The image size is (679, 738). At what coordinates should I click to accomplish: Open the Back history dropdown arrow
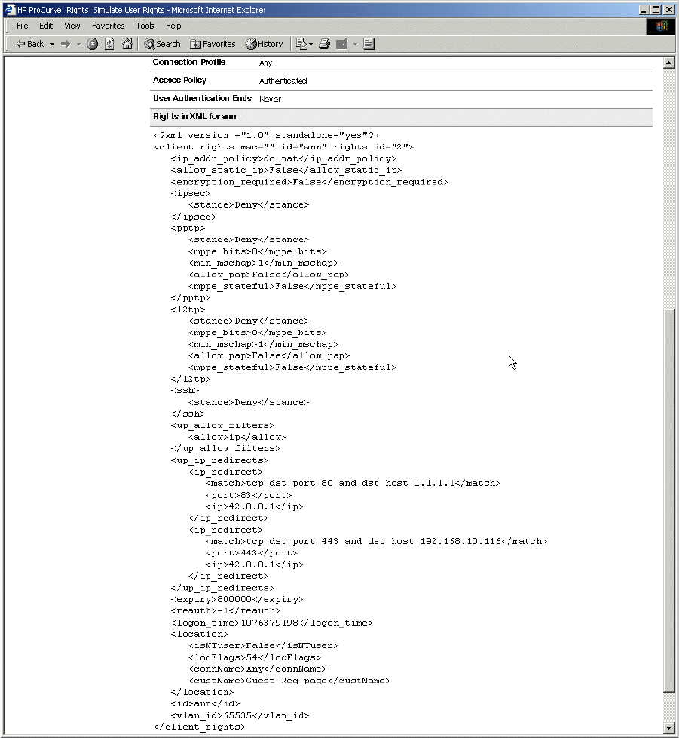point(52,44)
